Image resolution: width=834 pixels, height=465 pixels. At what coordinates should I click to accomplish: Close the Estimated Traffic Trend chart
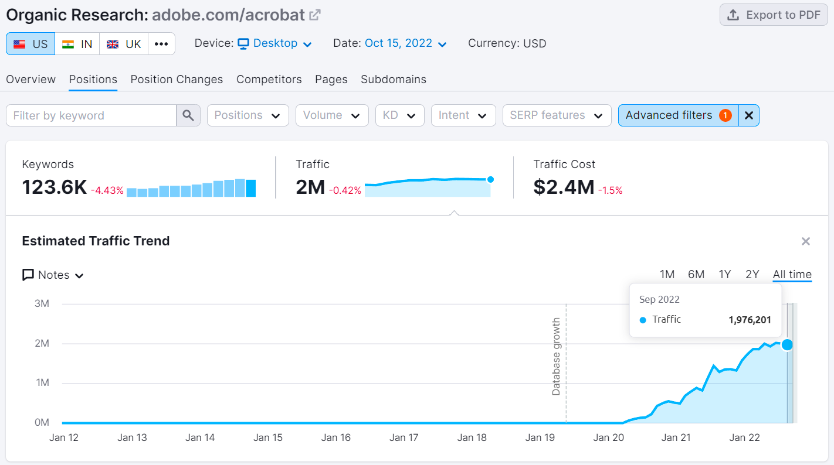[806, 241]
